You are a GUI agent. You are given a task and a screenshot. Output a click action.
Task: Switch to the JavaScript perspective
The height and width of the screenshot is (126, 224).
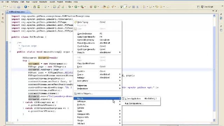coord(207,7)
